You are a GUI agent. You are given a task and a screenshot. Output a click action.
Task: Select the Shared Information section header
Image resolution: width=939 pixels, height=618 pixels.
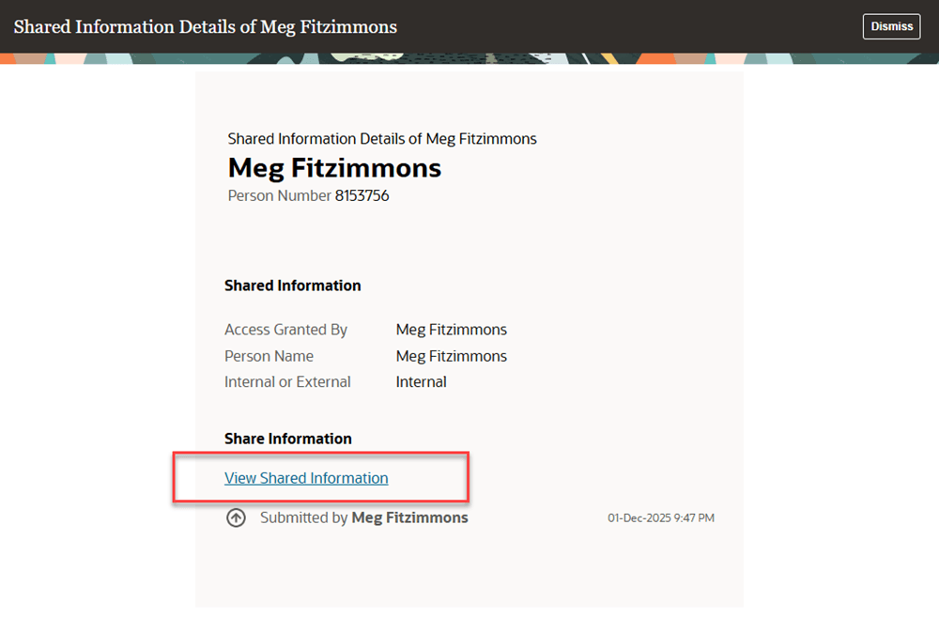[292, 285]
